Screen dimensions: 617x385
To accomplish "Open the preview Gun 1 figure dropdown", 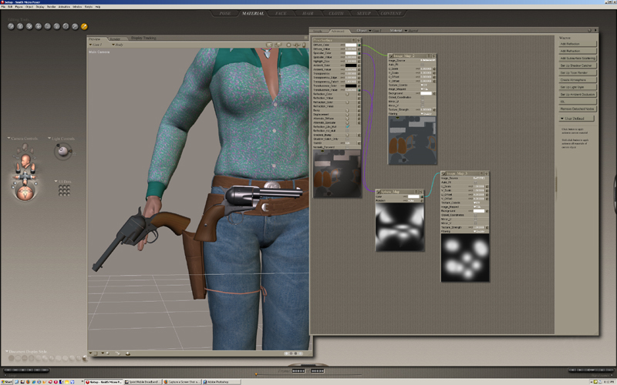I will (x=96, y=45).
